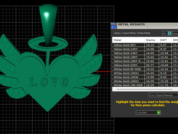The height and width of the screenshot is (134, 178).
Task: Select the Metal Weights panel title tab
Action: click(x=131, y=24)
